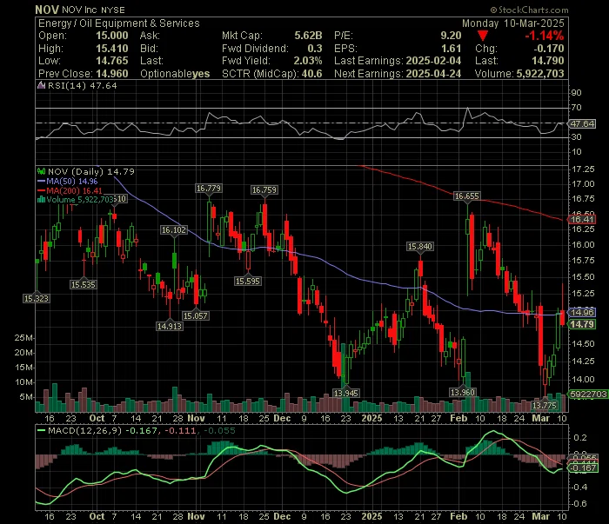Click the 13.775 low price label
The width and height of the screenshot is (609, 524).
coord(545,406)
